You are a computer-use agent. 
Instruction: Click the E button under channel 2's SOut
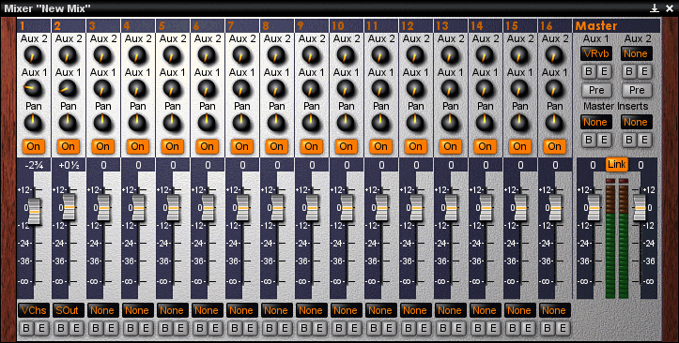(76, 328)
